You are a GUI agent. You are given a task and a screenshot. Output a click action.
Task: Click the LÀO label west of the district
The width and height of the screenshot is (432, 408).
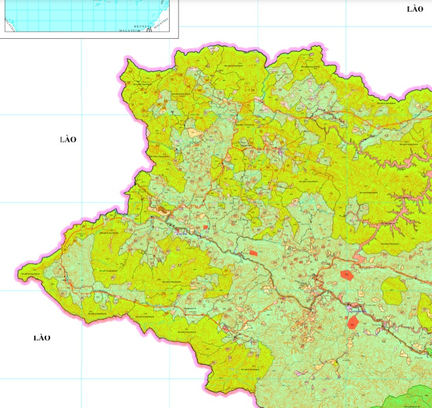(68, 139)
